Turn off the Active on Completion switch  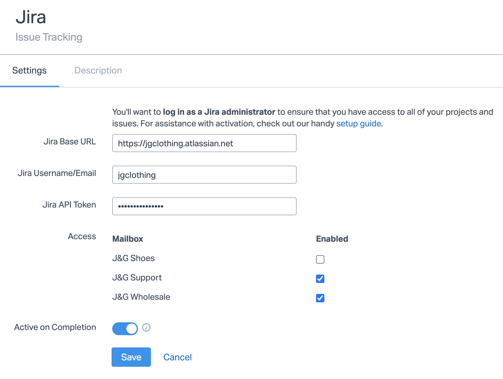point(125,329)
